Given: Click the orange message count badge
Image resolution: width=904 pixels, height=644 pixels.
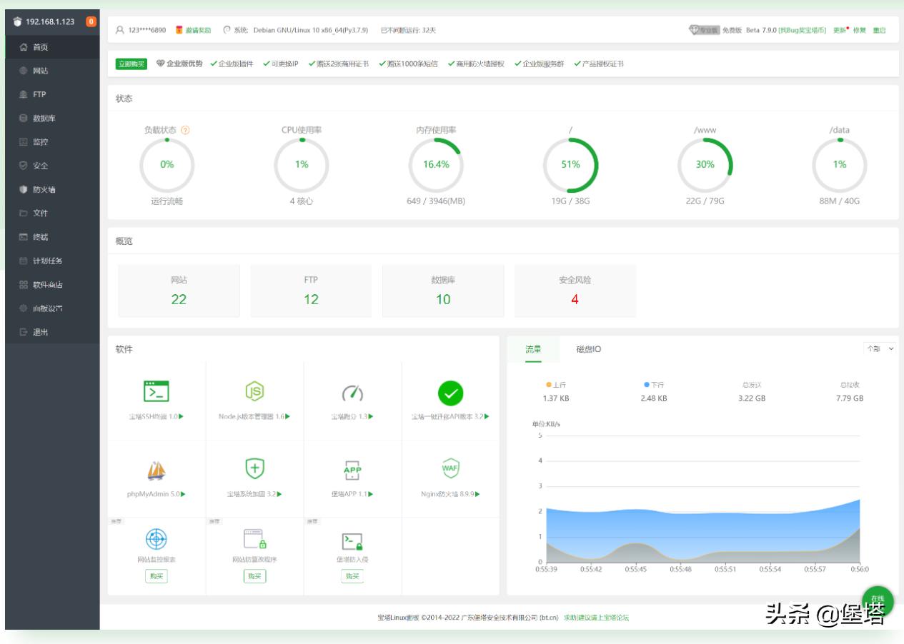Looking at the screenshot, I should [91, 21].
